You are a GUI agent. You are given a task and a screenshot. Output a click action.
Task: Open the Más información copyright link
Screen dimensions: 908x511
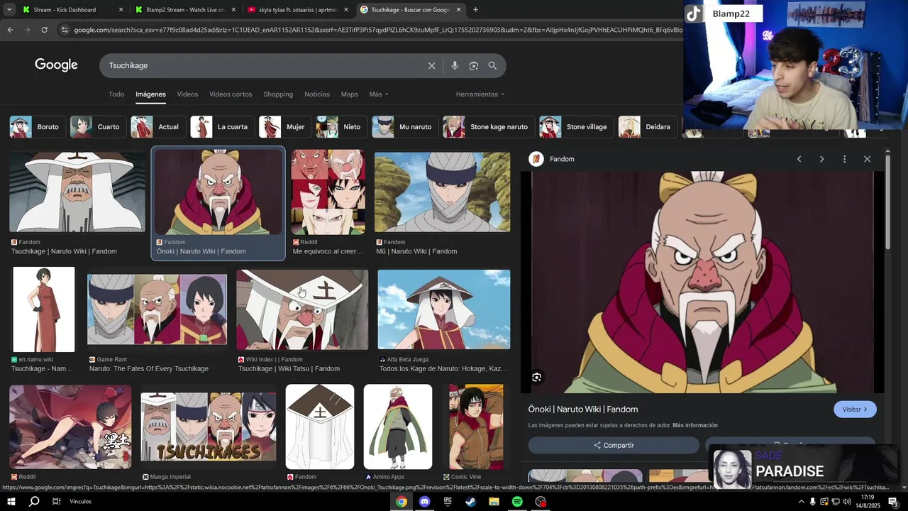(x=695, y=425)
